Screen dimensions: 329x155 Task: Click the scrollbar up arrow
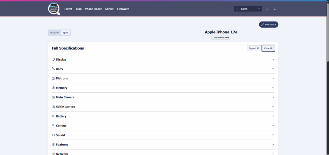(327, 1)
